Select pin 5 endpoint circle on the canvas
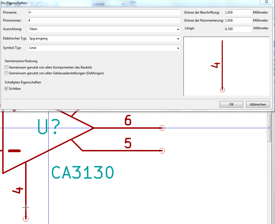 tap(162, 151)
